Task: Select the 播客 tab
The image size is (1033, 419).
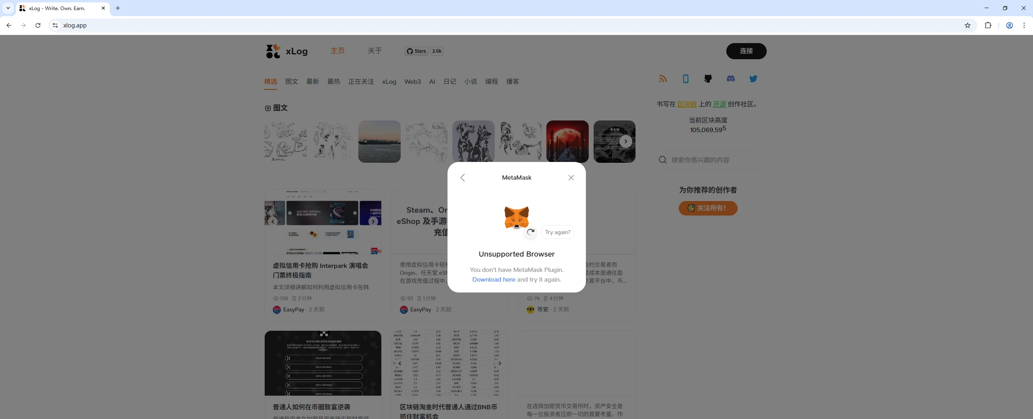Action: point(512,81)
